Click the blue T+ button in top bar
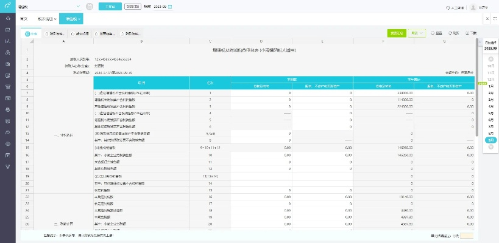The image size is (499, 243). click(x=110, y=6)
